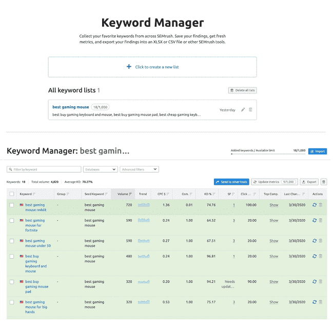The image size is (333, 330).
Task: Delete the best gaming mouse for big hands row
Action: (321, 302)
